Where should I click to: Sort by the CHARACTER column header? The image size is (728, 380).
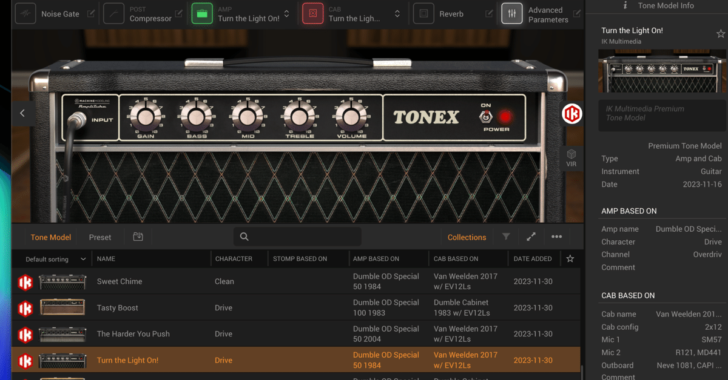pos(234,259)
